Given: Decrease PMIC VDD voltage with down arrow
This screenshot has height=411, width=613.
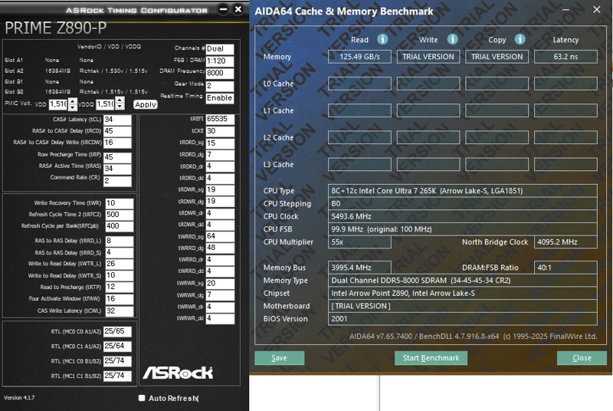Looking at the screenshot, I should pyautogui.click(x=72, y=107).
